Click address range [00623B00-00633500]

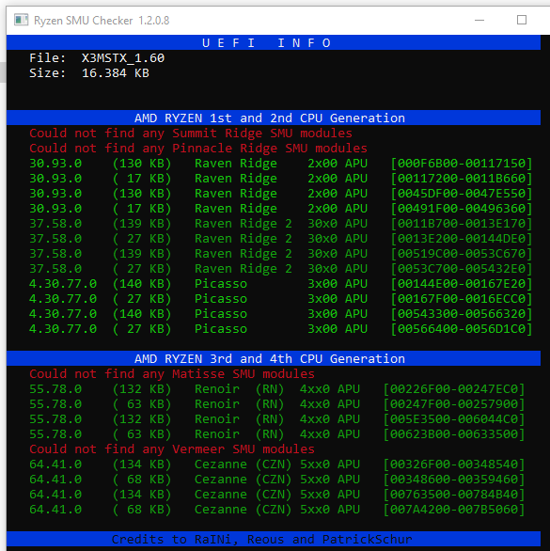point(454,434)
